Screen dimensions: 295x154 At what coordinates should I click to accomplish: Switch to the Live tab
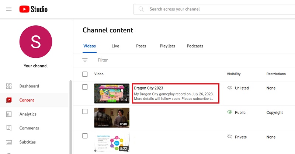point(115,46)
